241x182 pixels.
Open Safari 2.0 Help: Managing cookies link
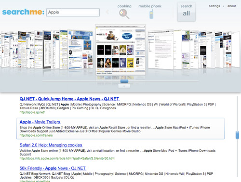[x=51, y=145]
